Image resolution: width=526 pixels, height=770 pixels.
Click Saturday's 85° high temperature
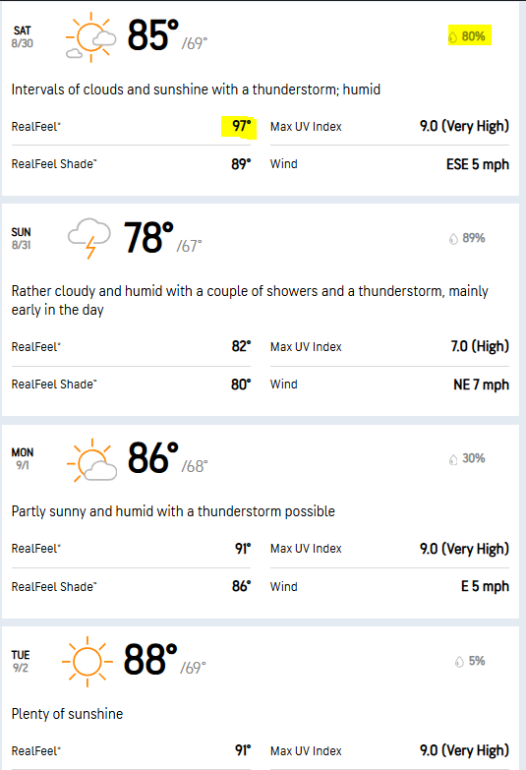tap(153, 35)
